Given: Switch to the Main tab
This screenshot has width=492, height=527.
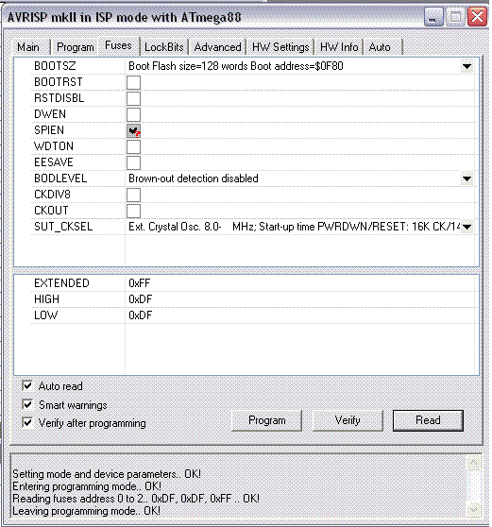Looking at the screenshot, I should pos(29,47).
